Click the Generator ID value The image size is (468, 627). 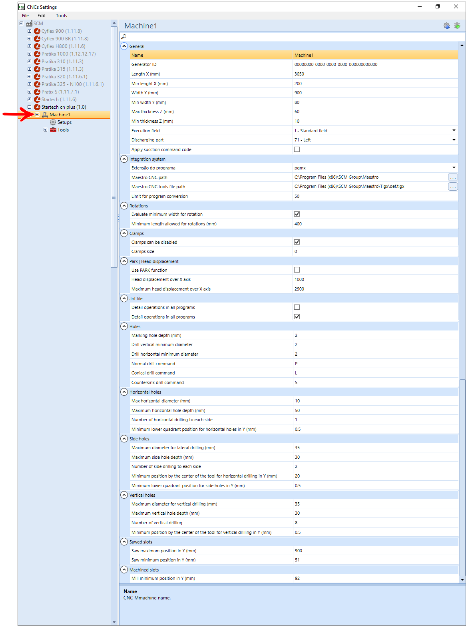point(375,64)
